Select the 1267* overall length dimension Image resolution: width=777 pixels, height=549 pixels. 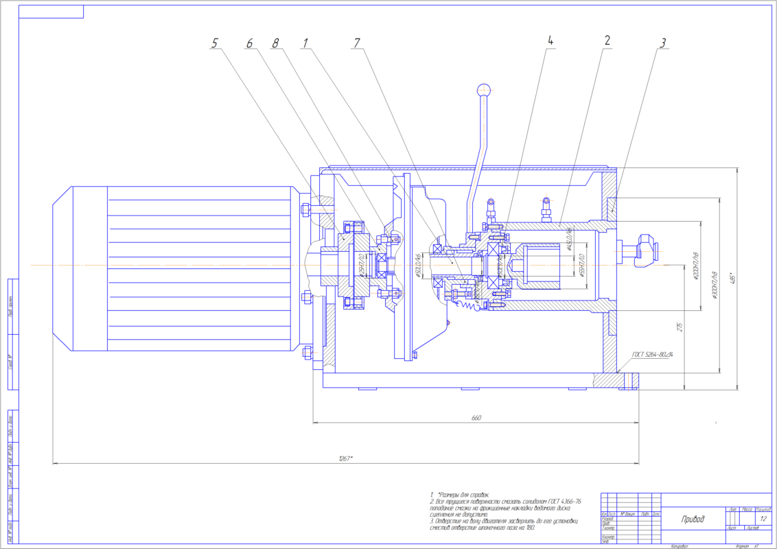point(346,458)
